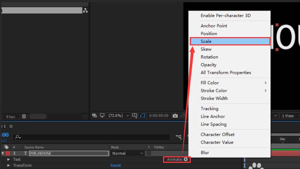The height and width of the screenshot is (169, 300).
Task: Click the search magnifier icon in timeline
Action: [18, 137]
